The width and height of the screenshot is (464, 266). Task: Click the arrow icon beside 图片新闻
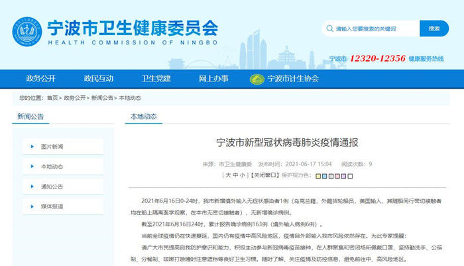coord(32,146)
